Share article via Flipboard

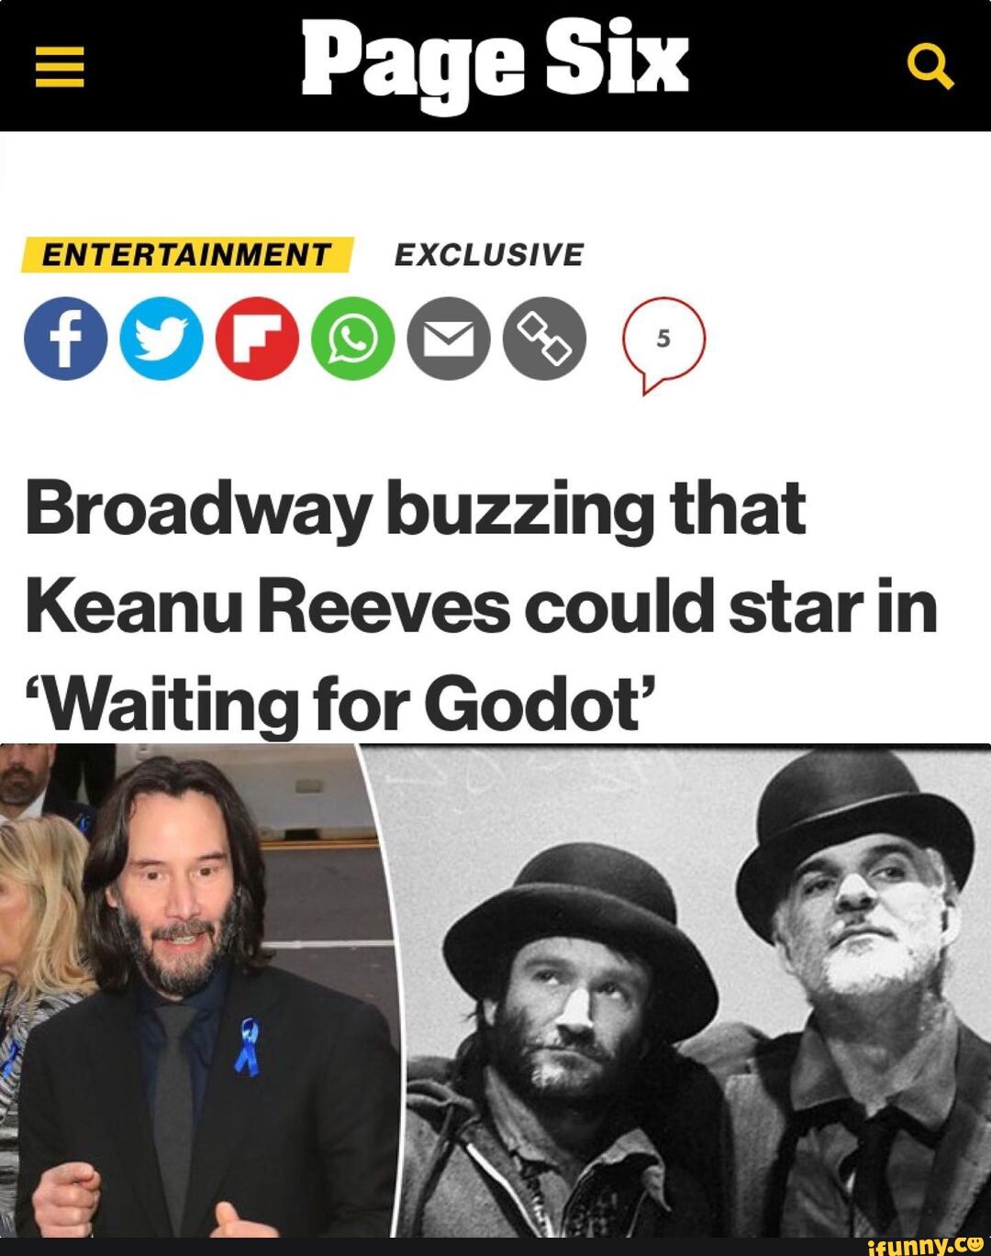coord(257,339)
